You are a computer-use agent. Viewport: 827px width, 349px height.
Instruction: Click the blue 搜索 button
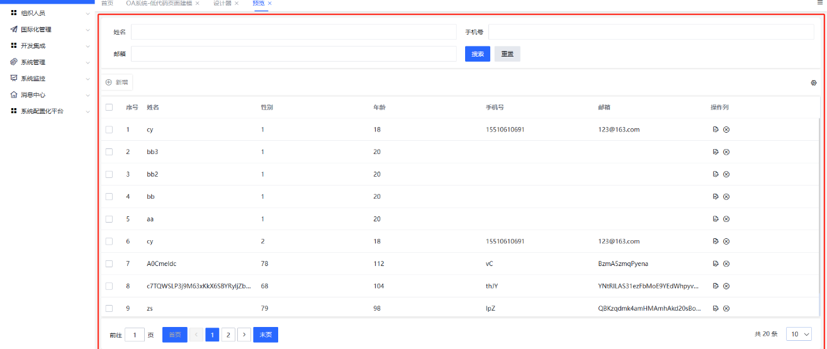pyautogui.click(x=478, y=54)
